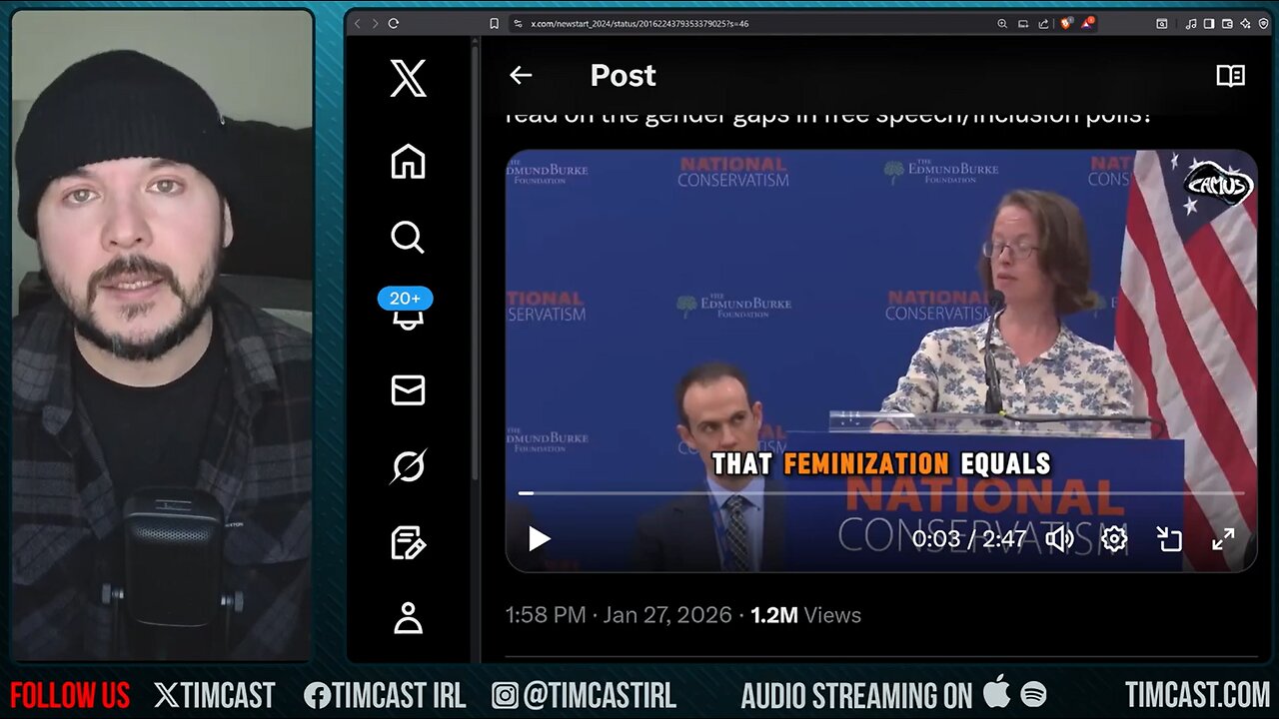Click the x.com URL address field
The image size is (1279, 719).
pyautogui.click(x=639, y=23)
